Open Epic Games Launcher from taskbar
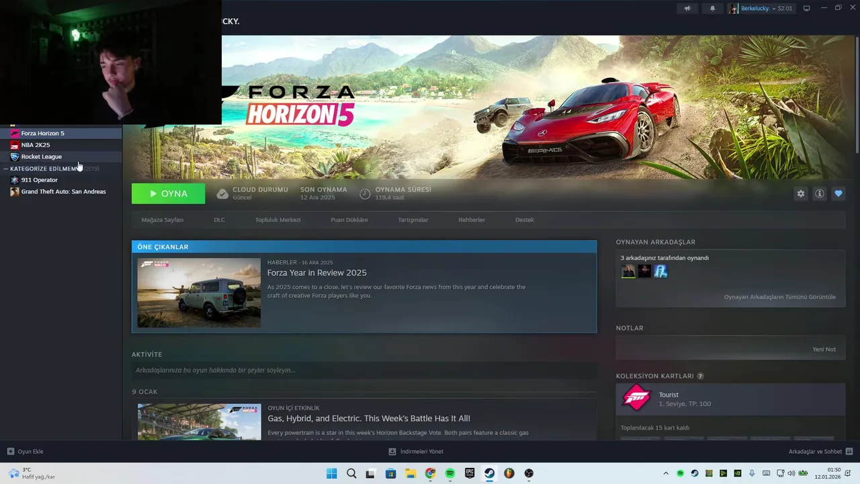The width and height of the screenshot is (860, 484). pos(470,473)
